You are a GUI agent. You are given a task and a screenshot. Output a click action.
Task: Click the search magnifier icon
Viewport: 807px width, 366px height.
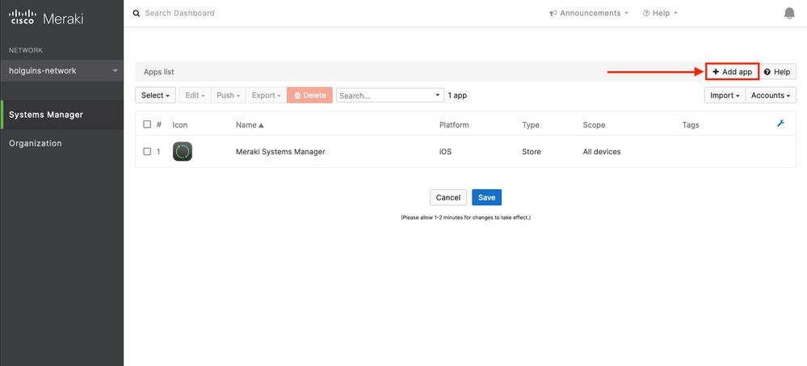pyautogui.click(x=137, y=14)
